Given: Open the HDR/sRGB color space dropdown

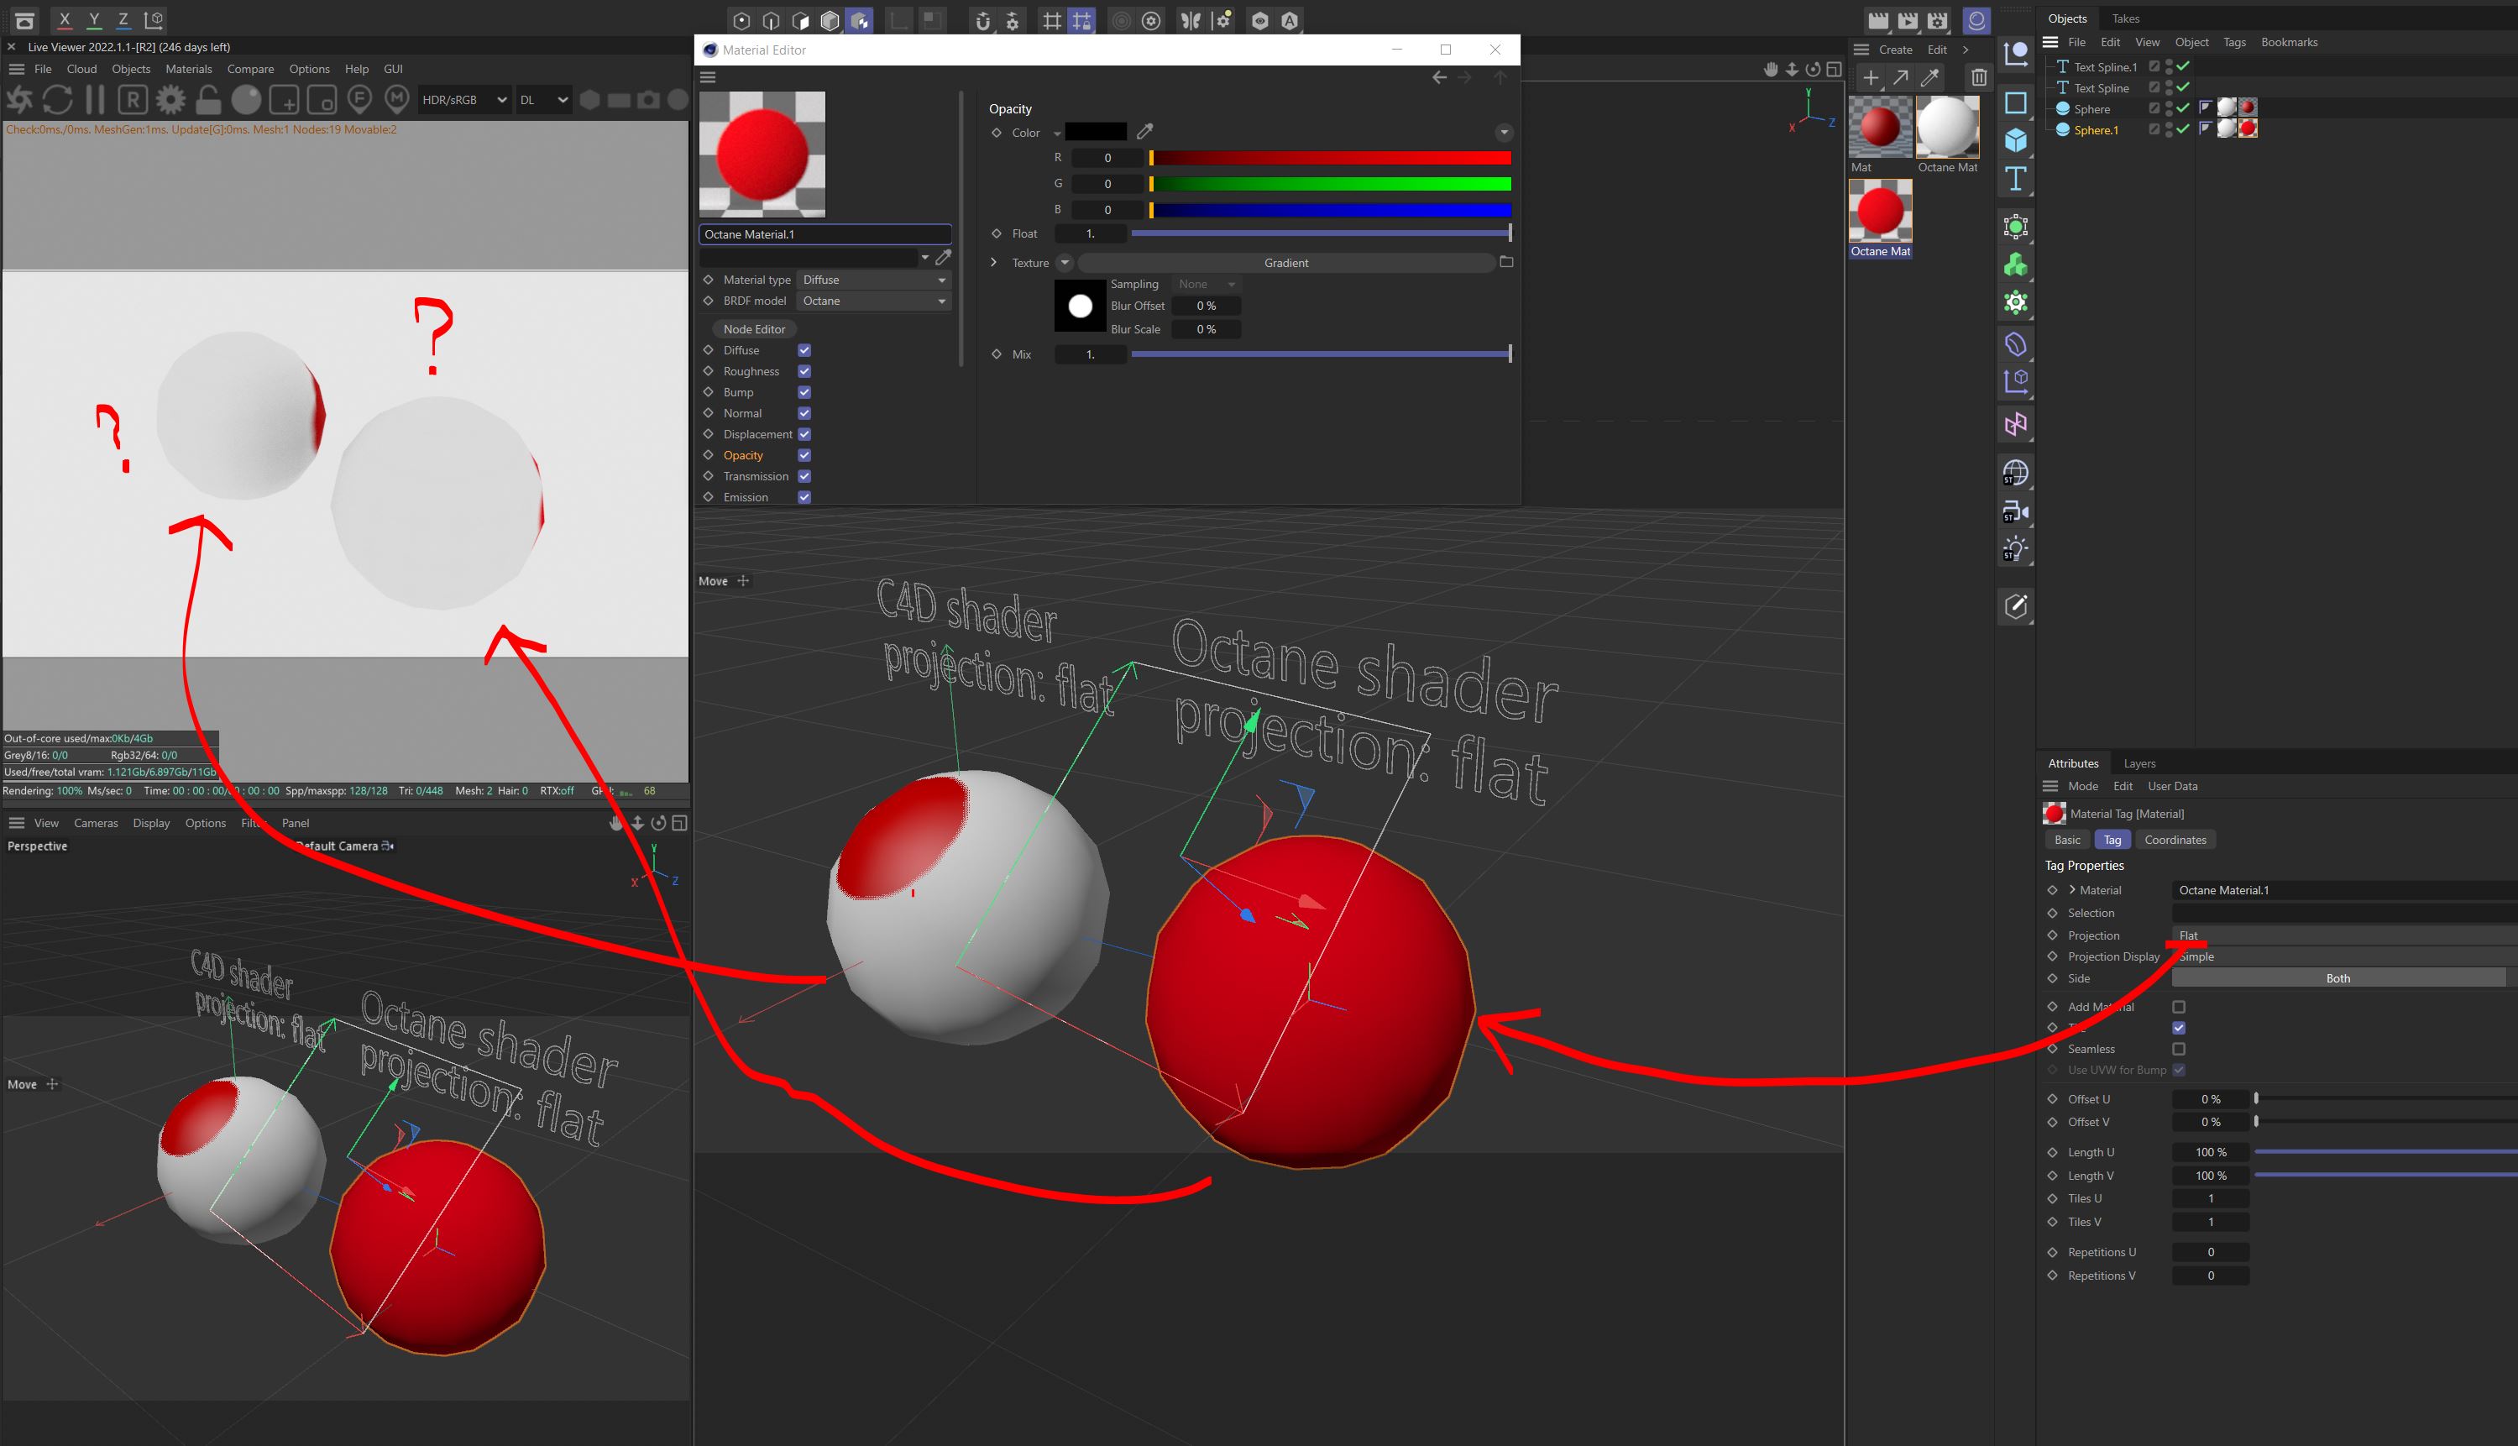Looking at the screenshot, I should (x=463, y=99).
